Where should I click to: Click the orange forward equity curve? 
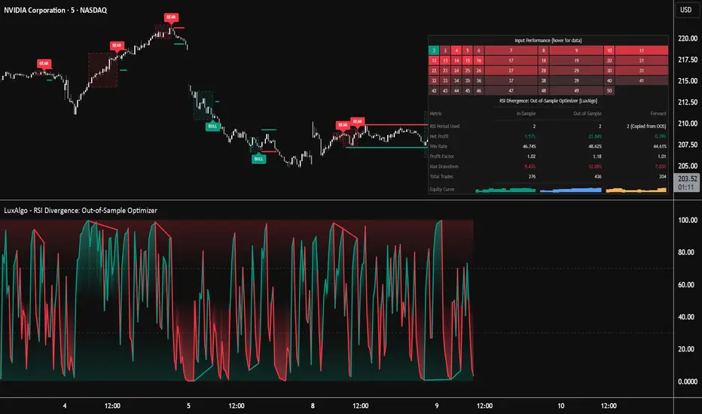tap(636, 190)
